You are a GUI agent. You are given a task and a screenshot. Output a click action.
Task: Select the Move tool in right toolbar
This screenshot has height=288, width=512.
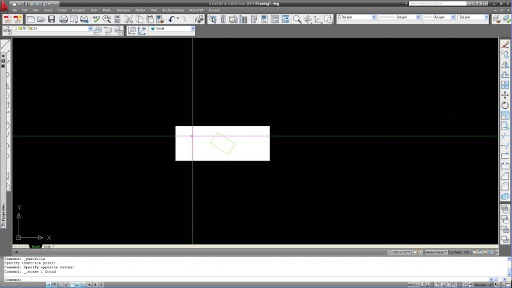click(x=505, y=95)
